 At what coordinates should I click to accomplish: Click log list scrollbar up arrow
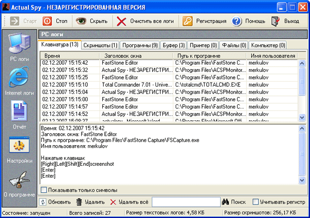(x=302, y=63)
